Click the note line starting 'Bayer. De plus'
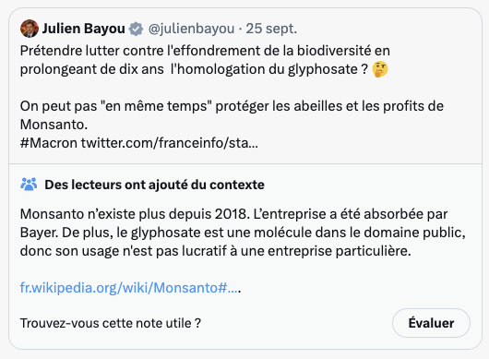The width and height of the screenshot is (489, 359). [x=243, y=233]
